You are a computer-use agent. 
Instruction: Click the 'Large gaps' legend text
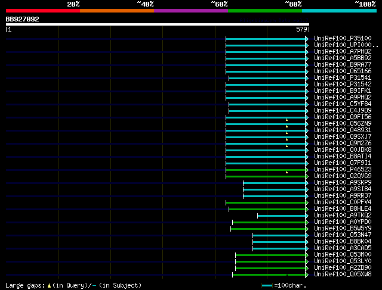(25, 285)
